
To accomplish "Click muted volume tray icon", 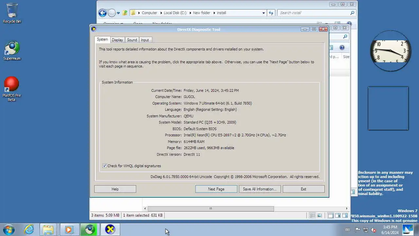I will tap(373, 230).
